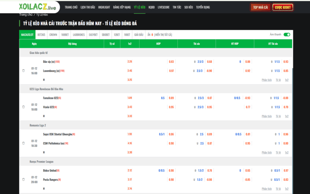
Task: Switch to the BET365 bookmaker tab
Action: coord(41,35)
